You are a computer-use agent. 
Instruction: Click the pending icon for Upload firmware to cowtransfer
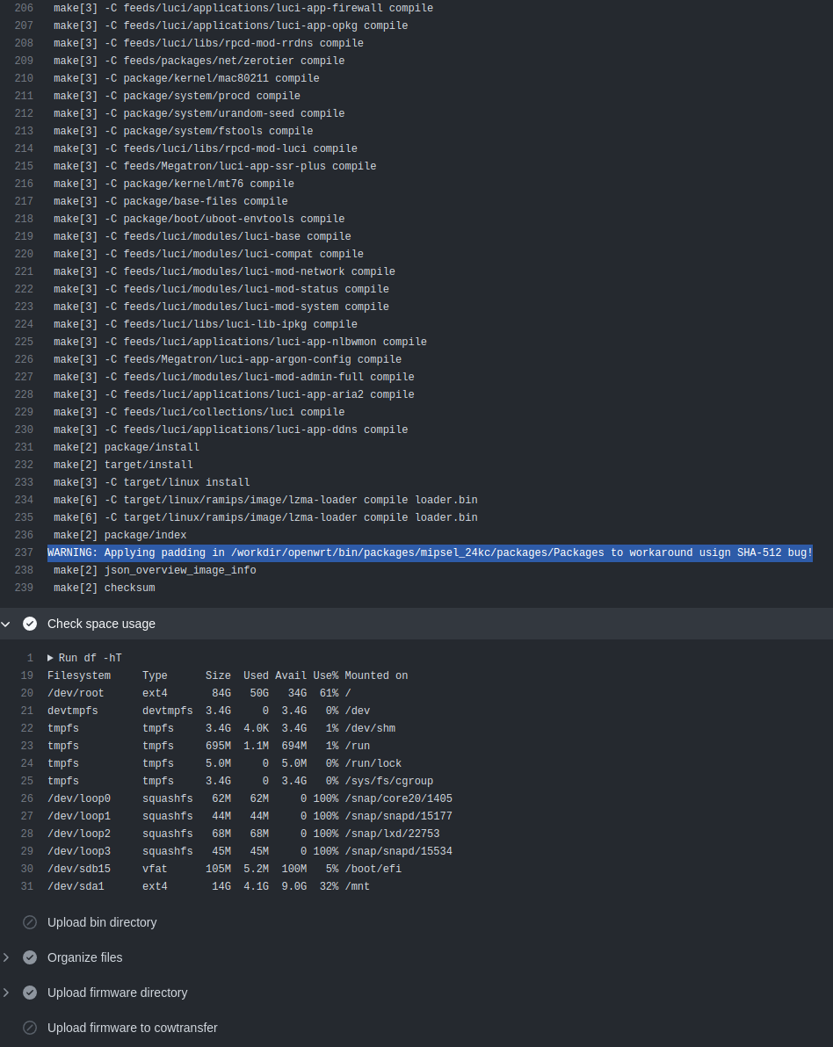click(29, 1028)
